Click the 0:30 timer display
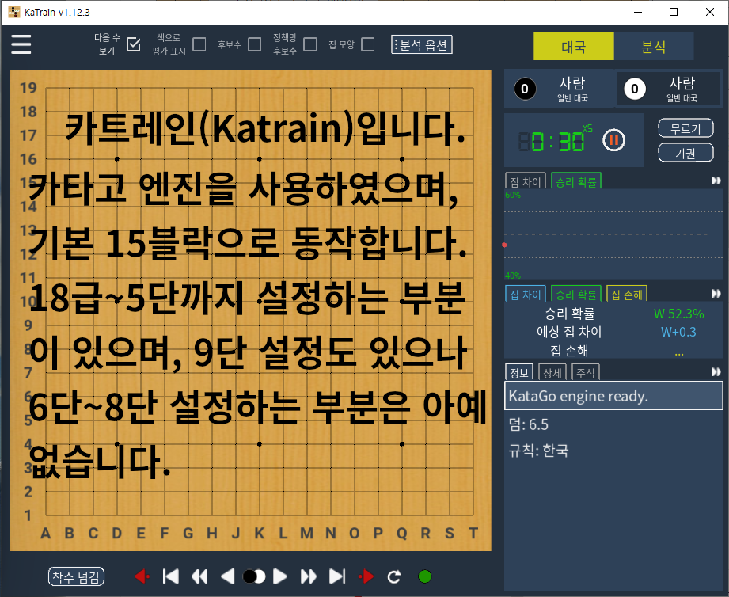 [x=552, y=141]
